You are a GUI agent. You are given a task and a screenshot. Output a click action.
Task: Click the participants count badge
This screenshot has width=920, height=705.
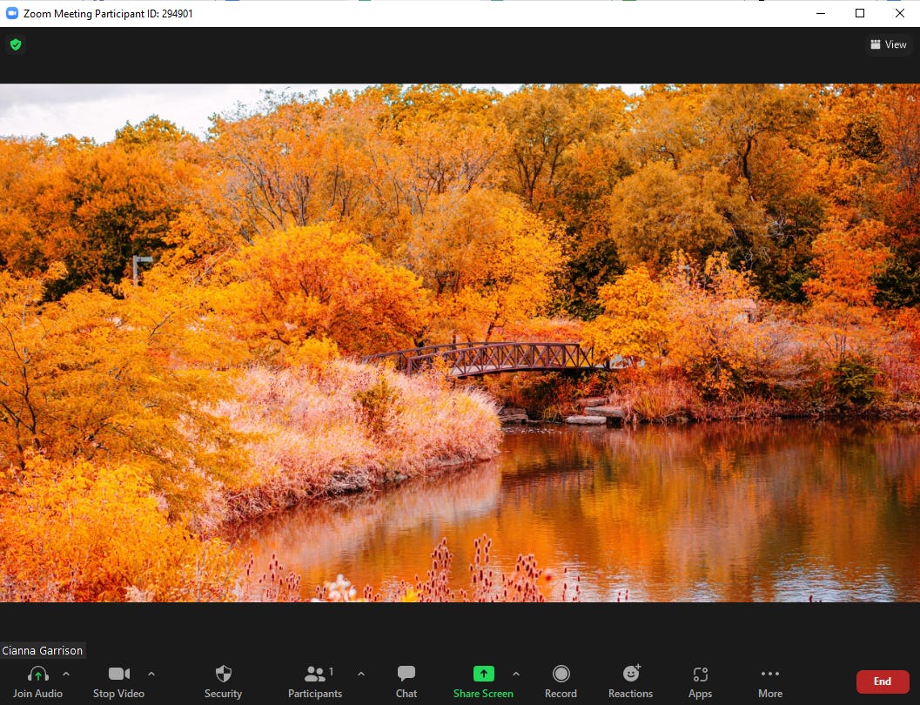pyautogui.click(x=332, y=670)
